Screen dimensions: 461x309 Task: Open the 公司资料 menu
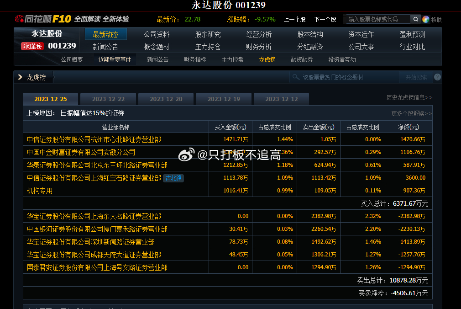(x=157, y=34)
